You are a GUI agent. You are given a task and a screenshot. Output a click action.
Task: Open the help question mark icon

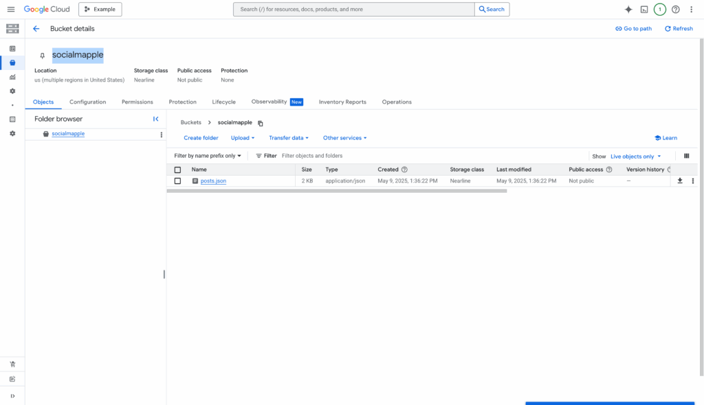tap(675, 10)
